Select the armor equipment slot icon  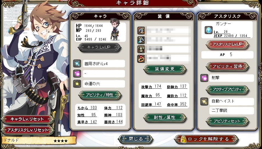141,49
